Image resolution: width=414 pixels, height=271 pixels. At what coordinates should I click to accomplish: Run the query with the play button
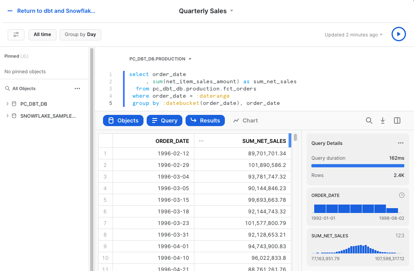pos(398,34)
